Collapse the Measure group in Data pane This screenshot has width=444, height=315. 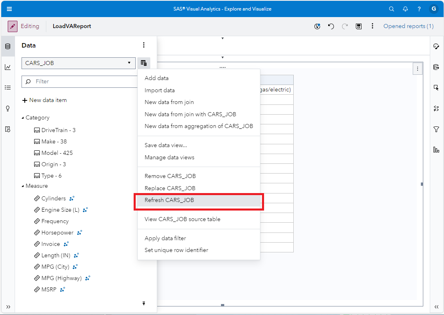[23, 186]
